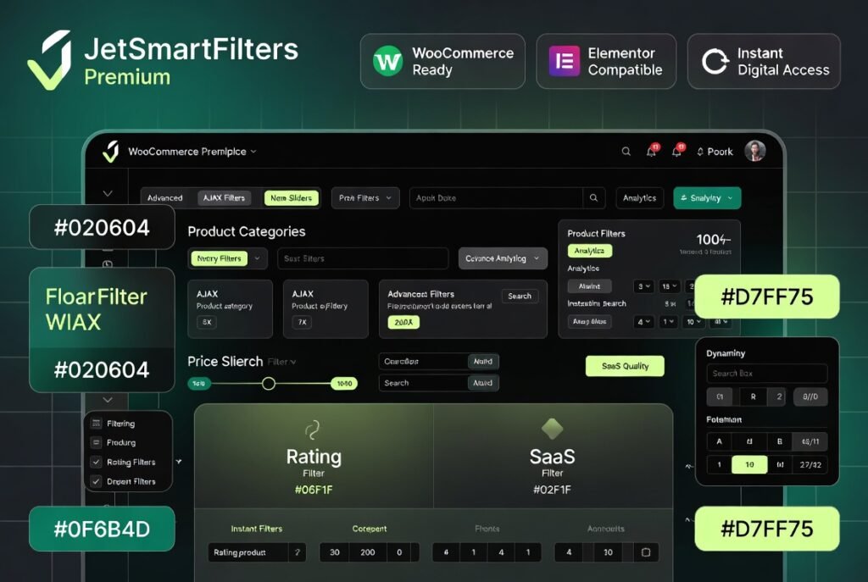868x582 pixels.
Task: Click the WooCommerce green W icon
Action: coord(387,61)
